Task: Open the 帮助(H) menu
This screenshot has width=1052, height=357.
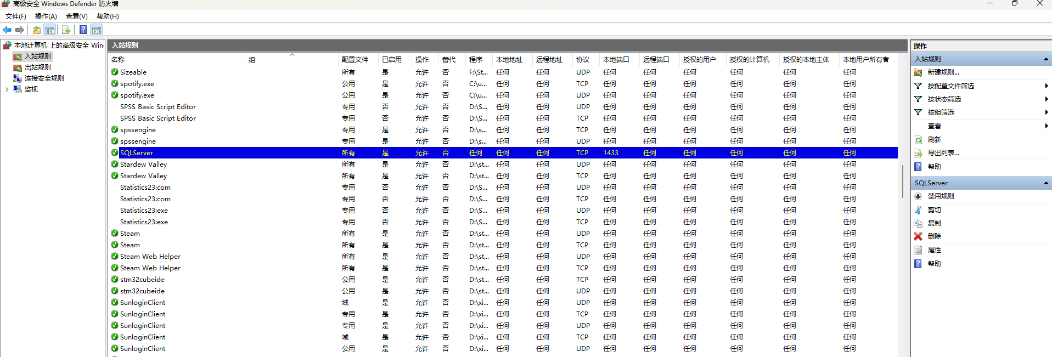Action: [x=108, y=16]
